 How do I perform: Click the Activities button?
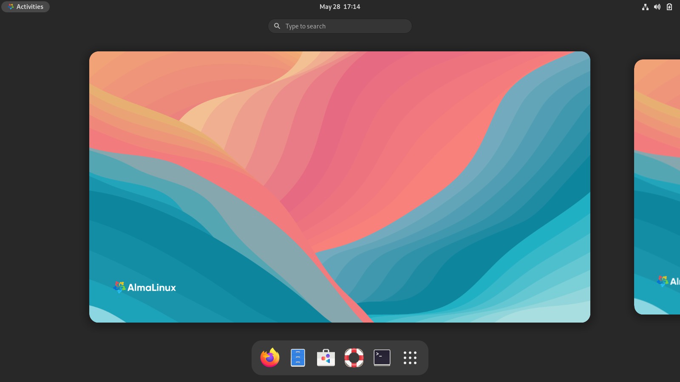25,7
